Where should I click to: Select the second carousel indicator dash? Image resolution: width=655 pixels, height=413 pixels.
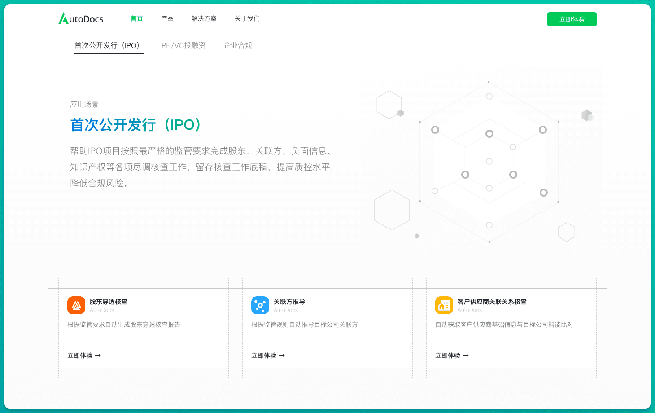[x=302, y=387]
